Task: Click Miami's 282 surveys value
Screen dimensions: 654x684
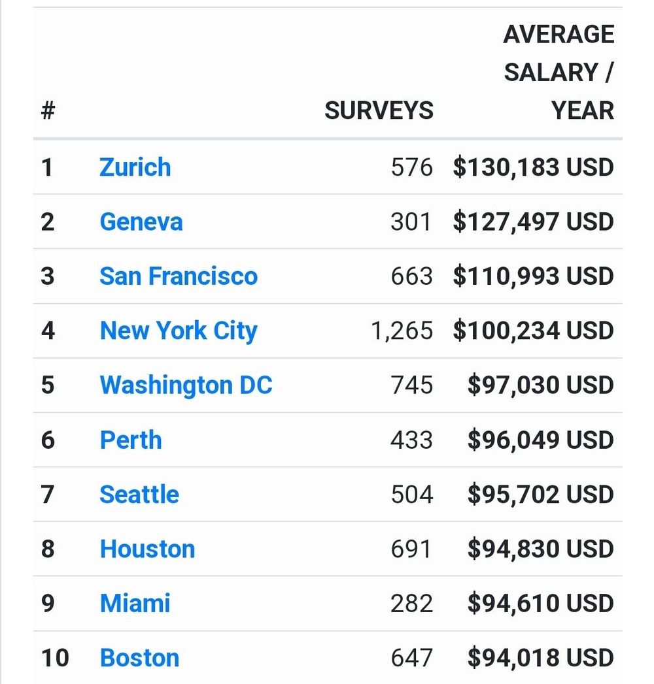Action: [411, 603]
